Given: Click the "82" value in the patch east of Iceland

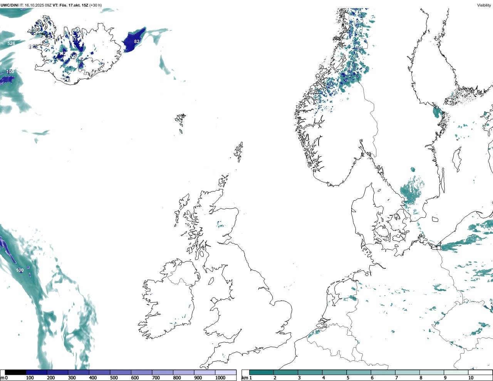Looking at the screenshot, I should 137,42.
